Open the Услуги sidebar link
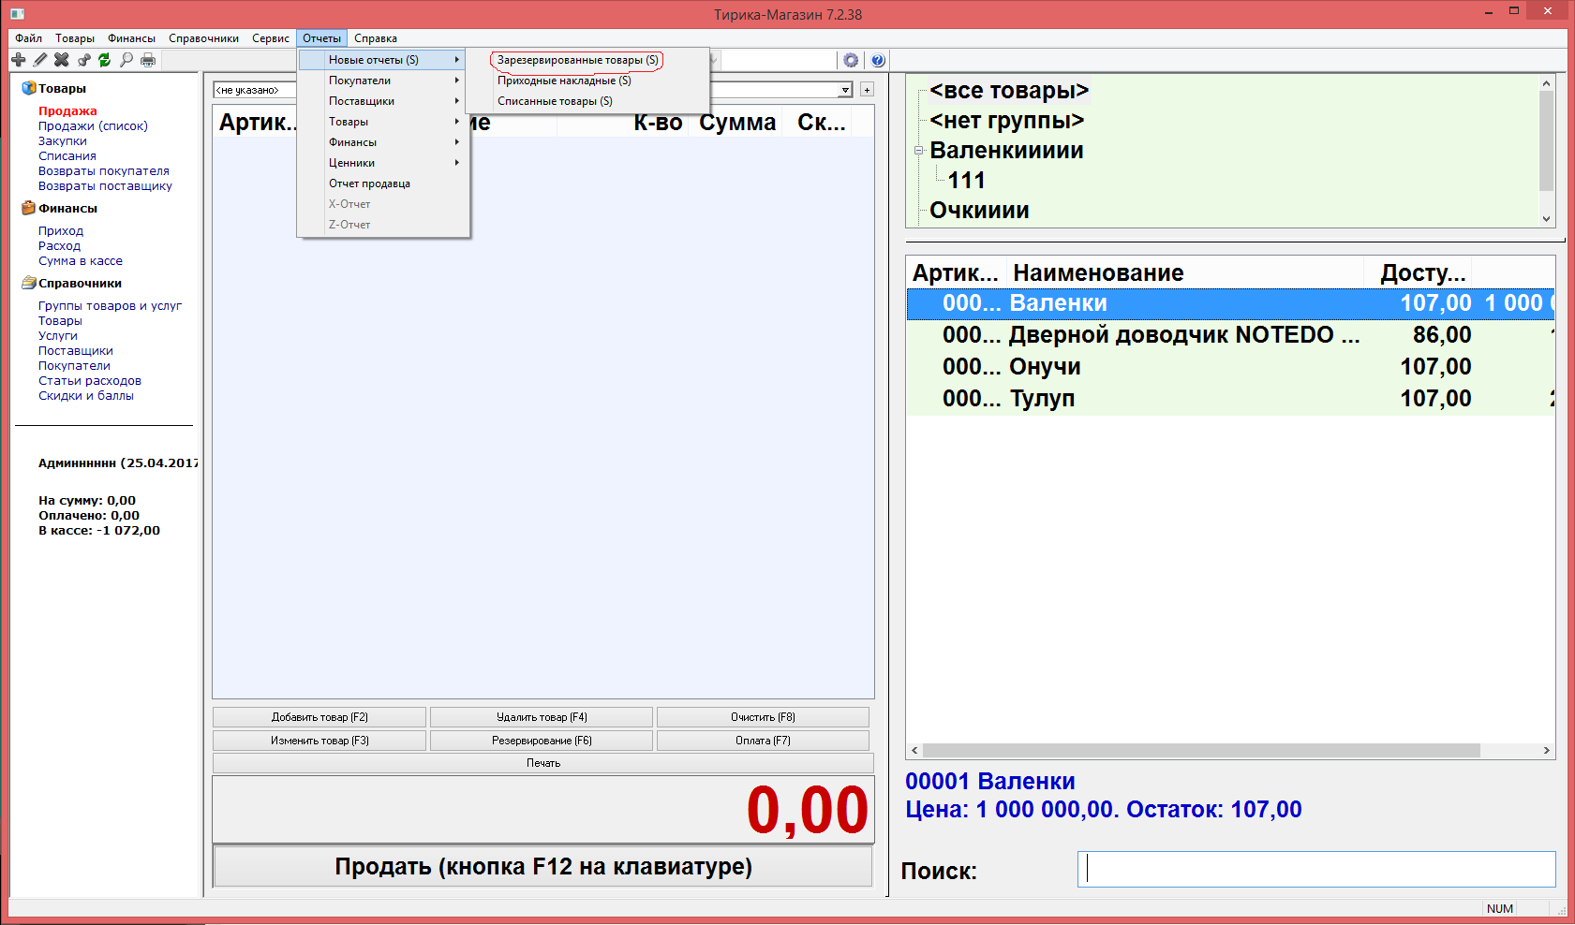 coord(58,336)
